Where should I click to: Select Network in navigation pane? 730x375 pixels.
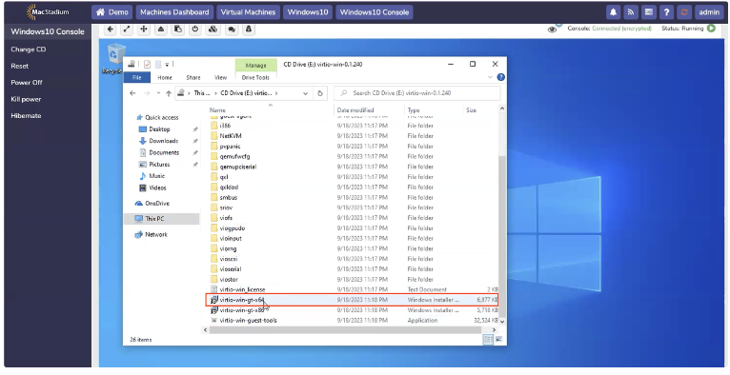156,235
